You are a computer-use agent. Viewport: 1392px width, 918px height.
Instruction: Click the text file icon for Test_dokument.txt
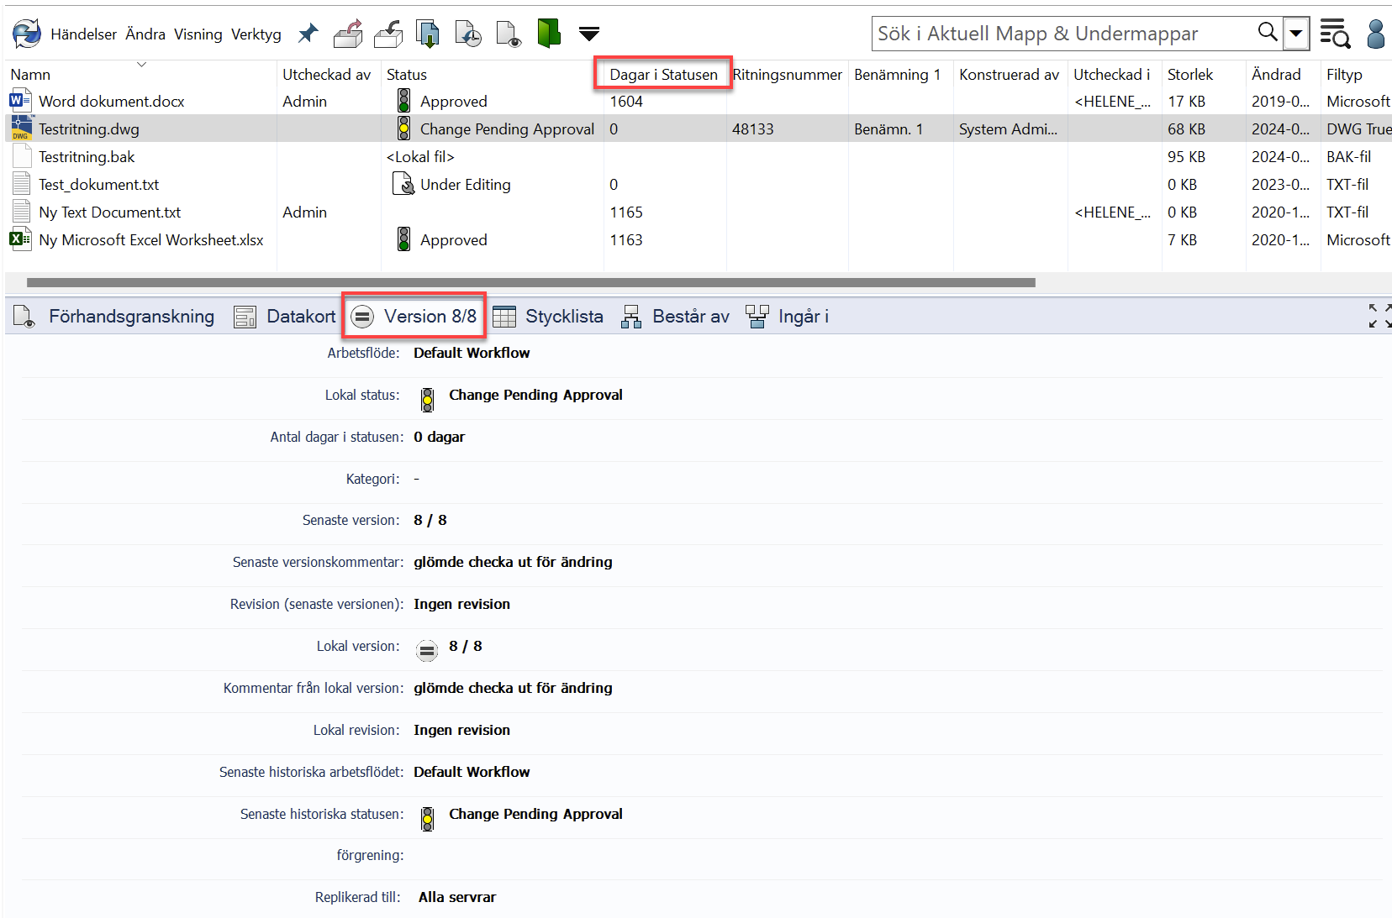tap(22, 184)
